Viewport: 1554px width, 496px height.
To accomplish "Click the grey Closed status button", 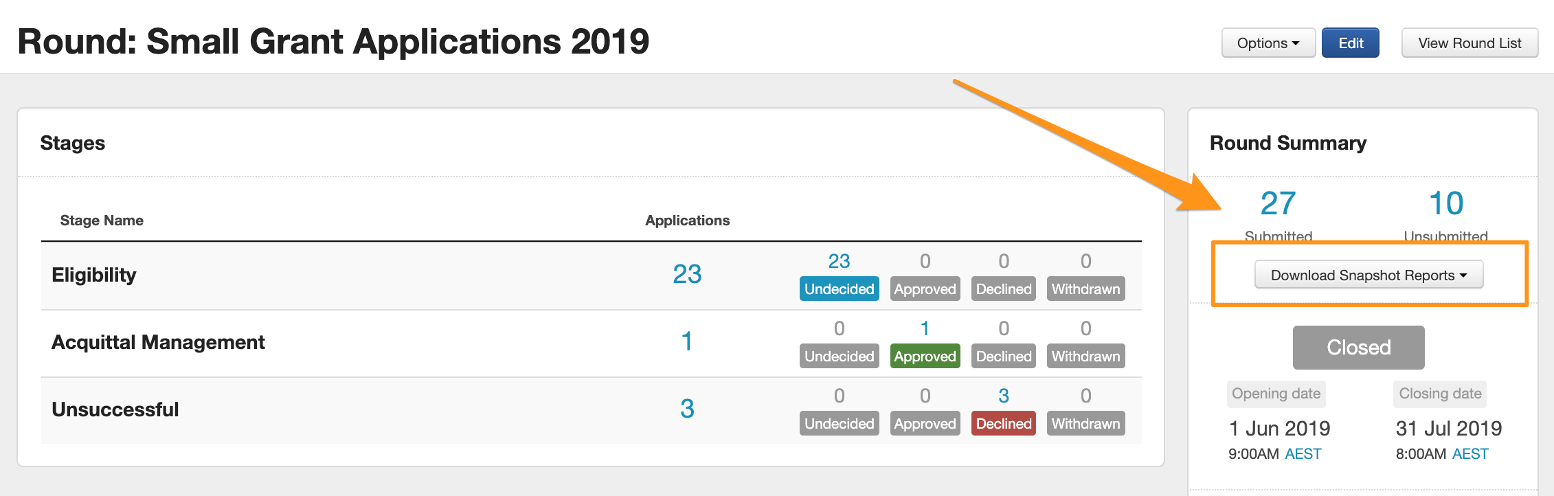I will tap(1358, 348).
